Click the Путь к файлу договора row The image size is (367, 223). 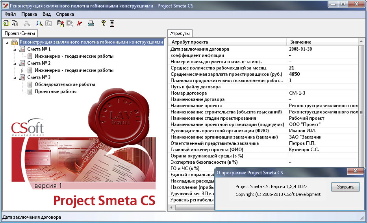click(x=263, y=87)
